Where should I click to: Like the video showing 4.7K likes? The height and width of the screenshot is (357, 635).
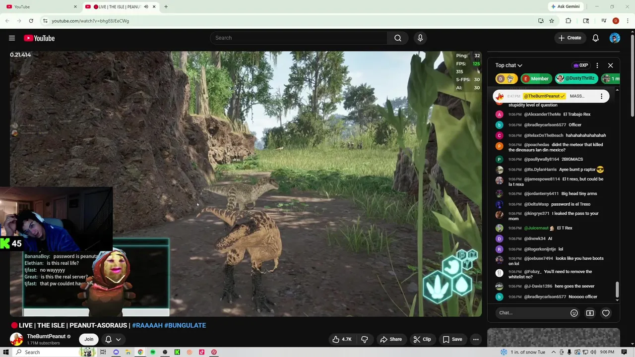[x=342, y=339]
